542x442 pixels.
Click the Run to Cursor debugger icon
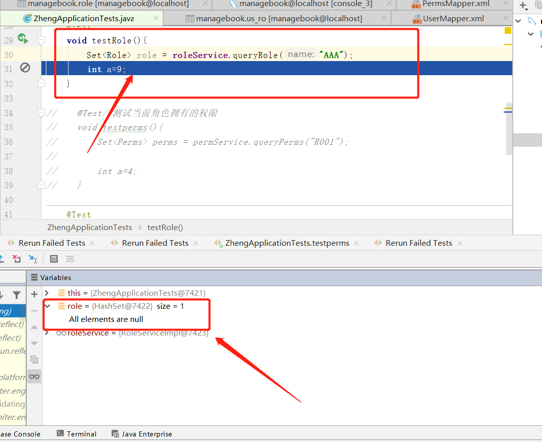coord(33,259)
